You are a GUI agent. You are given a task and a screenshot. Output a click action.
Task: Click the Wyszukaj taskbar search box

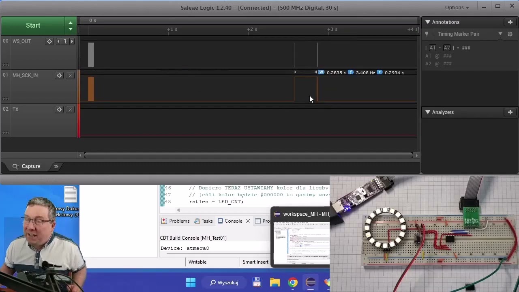pyautogui.click(x=224, y=283)
